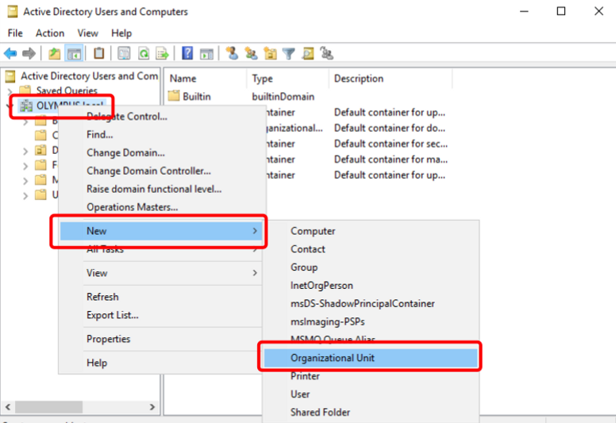Click the Refresh toolbar icon

144,54
